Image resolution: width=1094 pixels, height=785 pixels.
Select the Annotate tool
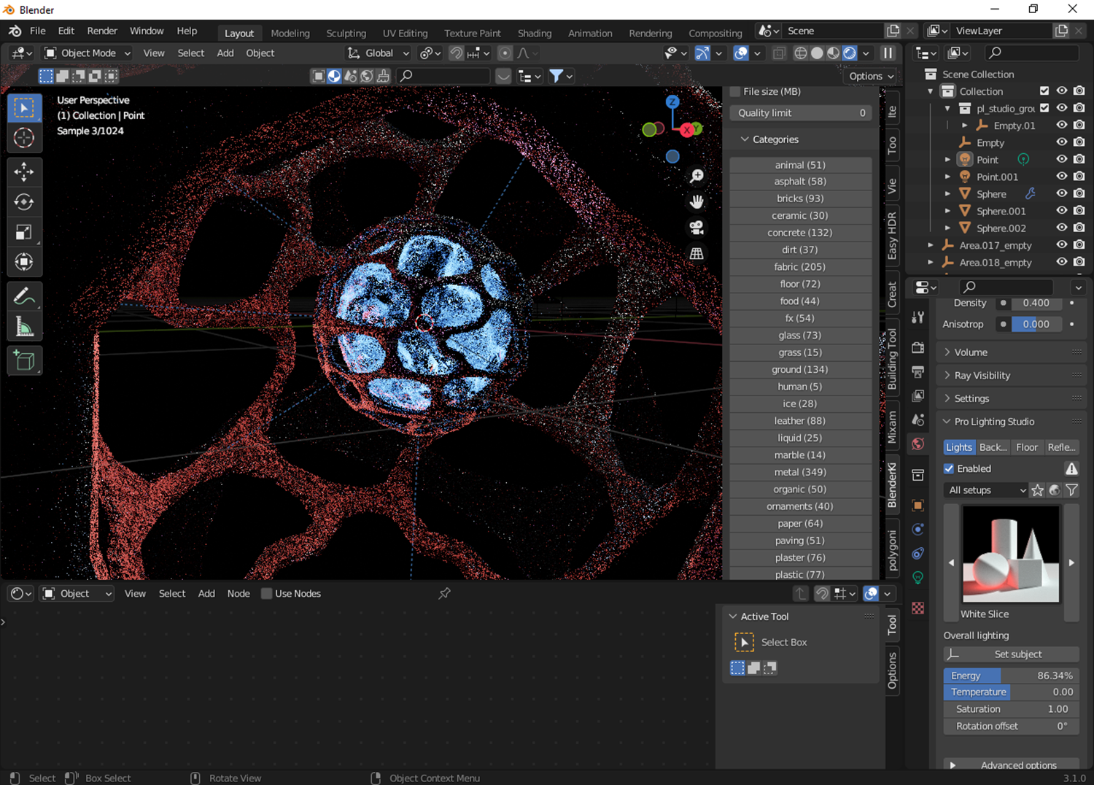[24, 296]
